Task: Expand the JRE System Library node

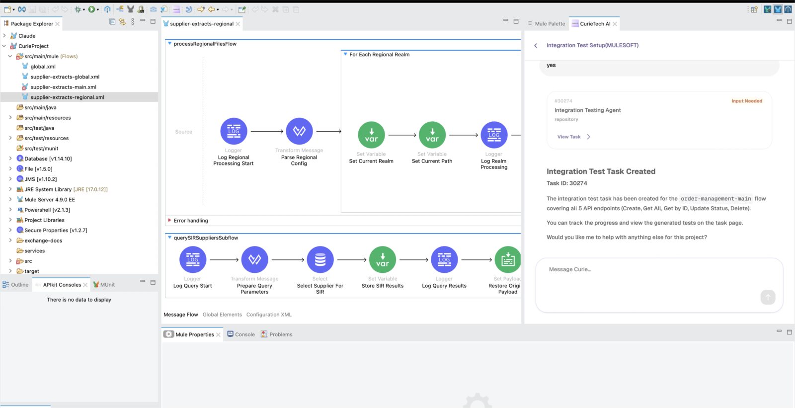Action: [10, 189]
